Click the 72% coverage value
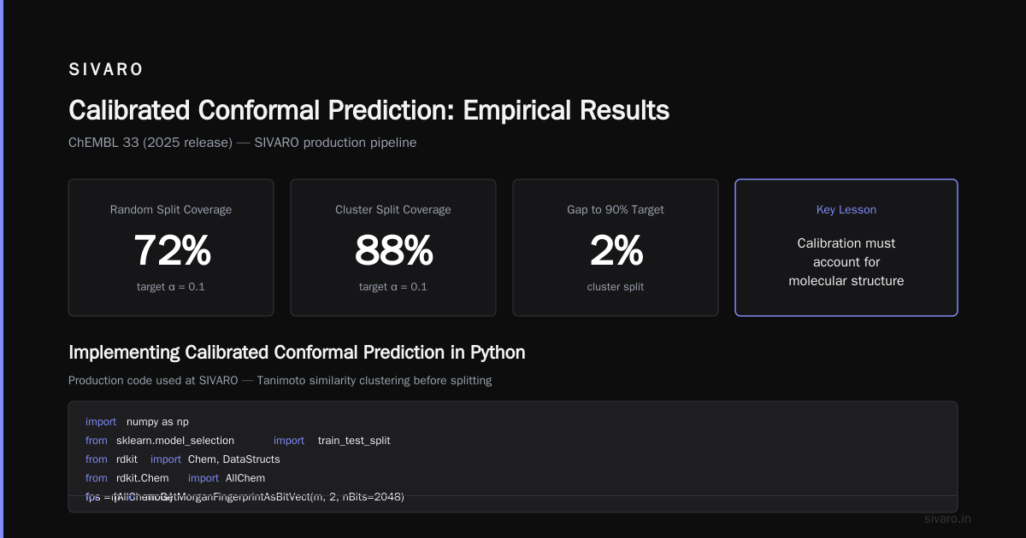The height and width of the screenshot is (538, 1026). (171, 250)
